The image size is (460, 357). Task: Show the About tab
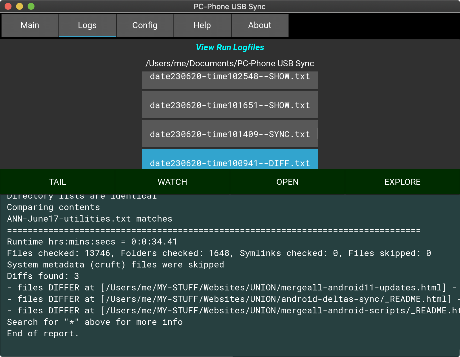260,25
